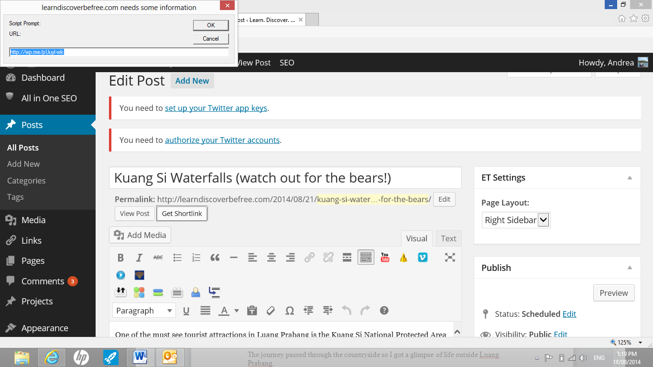
Task: Click the blockquote icon
Action: tap(215, 258)
